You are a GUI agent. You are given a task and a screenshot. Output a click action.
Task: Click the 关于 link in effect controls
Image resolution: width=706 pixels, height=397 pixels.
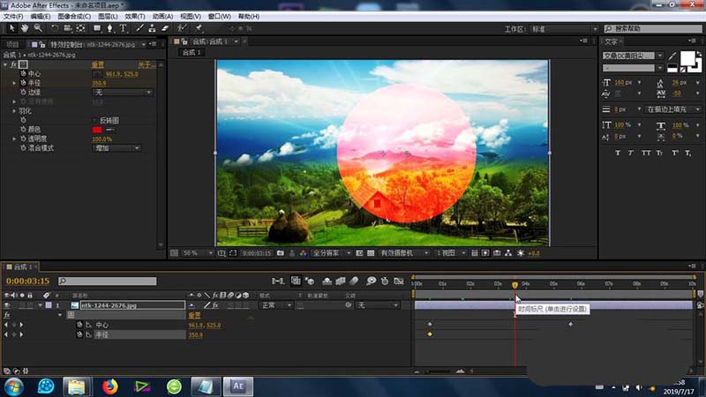coord(145,64)
